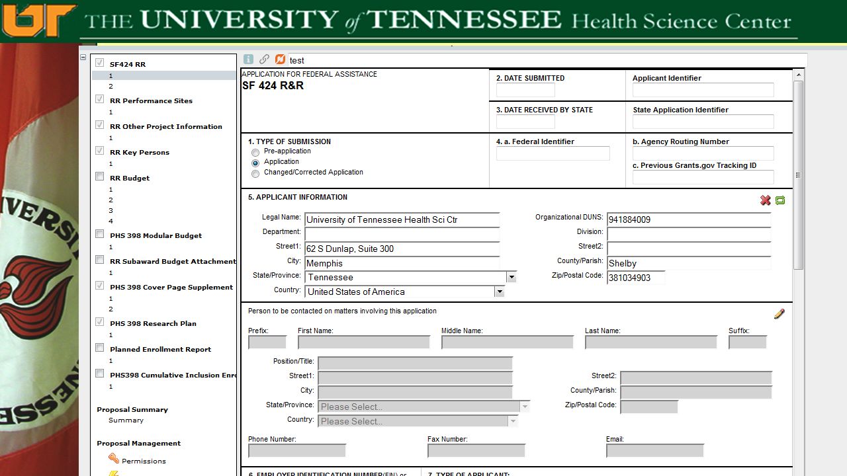
Task: Click the yellow lightning icon below Permissions
Action: pos(114,473)
